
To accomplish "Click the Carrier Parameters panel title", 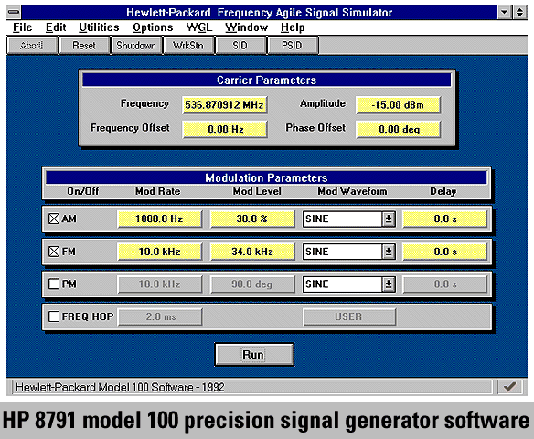I will pos(266,80).
